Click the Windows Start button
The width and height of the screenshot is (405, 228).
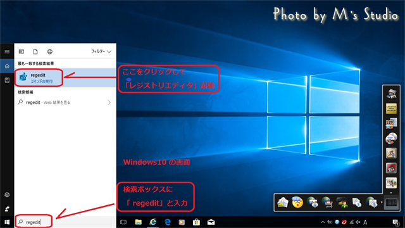point(7,222)
